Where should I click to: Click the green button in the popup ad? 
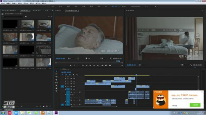[x=195, y=105]
